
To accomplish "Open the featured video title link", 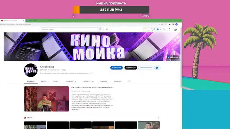I will (x=92, y=87).
